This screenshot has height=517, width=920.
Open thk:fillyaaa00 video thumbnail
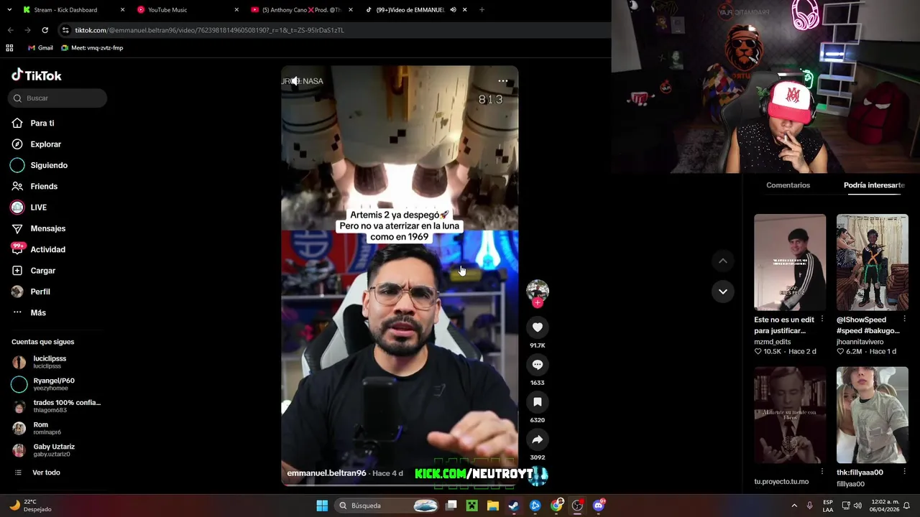872,415
